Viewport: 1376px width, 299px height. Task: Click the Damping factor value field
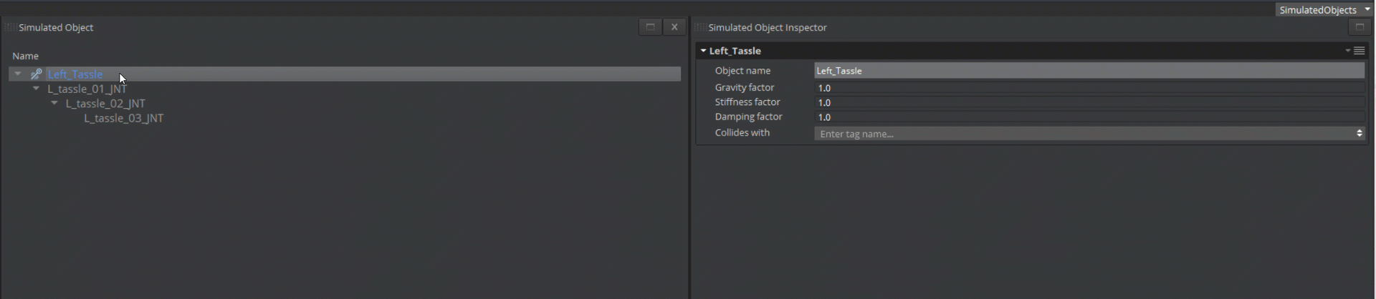[1088, 117]
